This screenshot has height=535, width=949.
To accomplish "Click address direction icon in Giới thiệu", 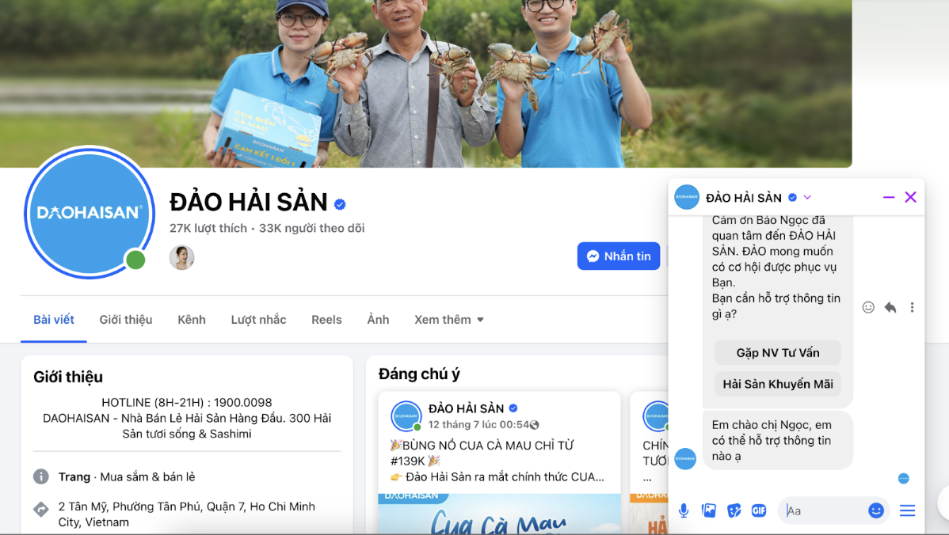I will (x=40, y=509).
